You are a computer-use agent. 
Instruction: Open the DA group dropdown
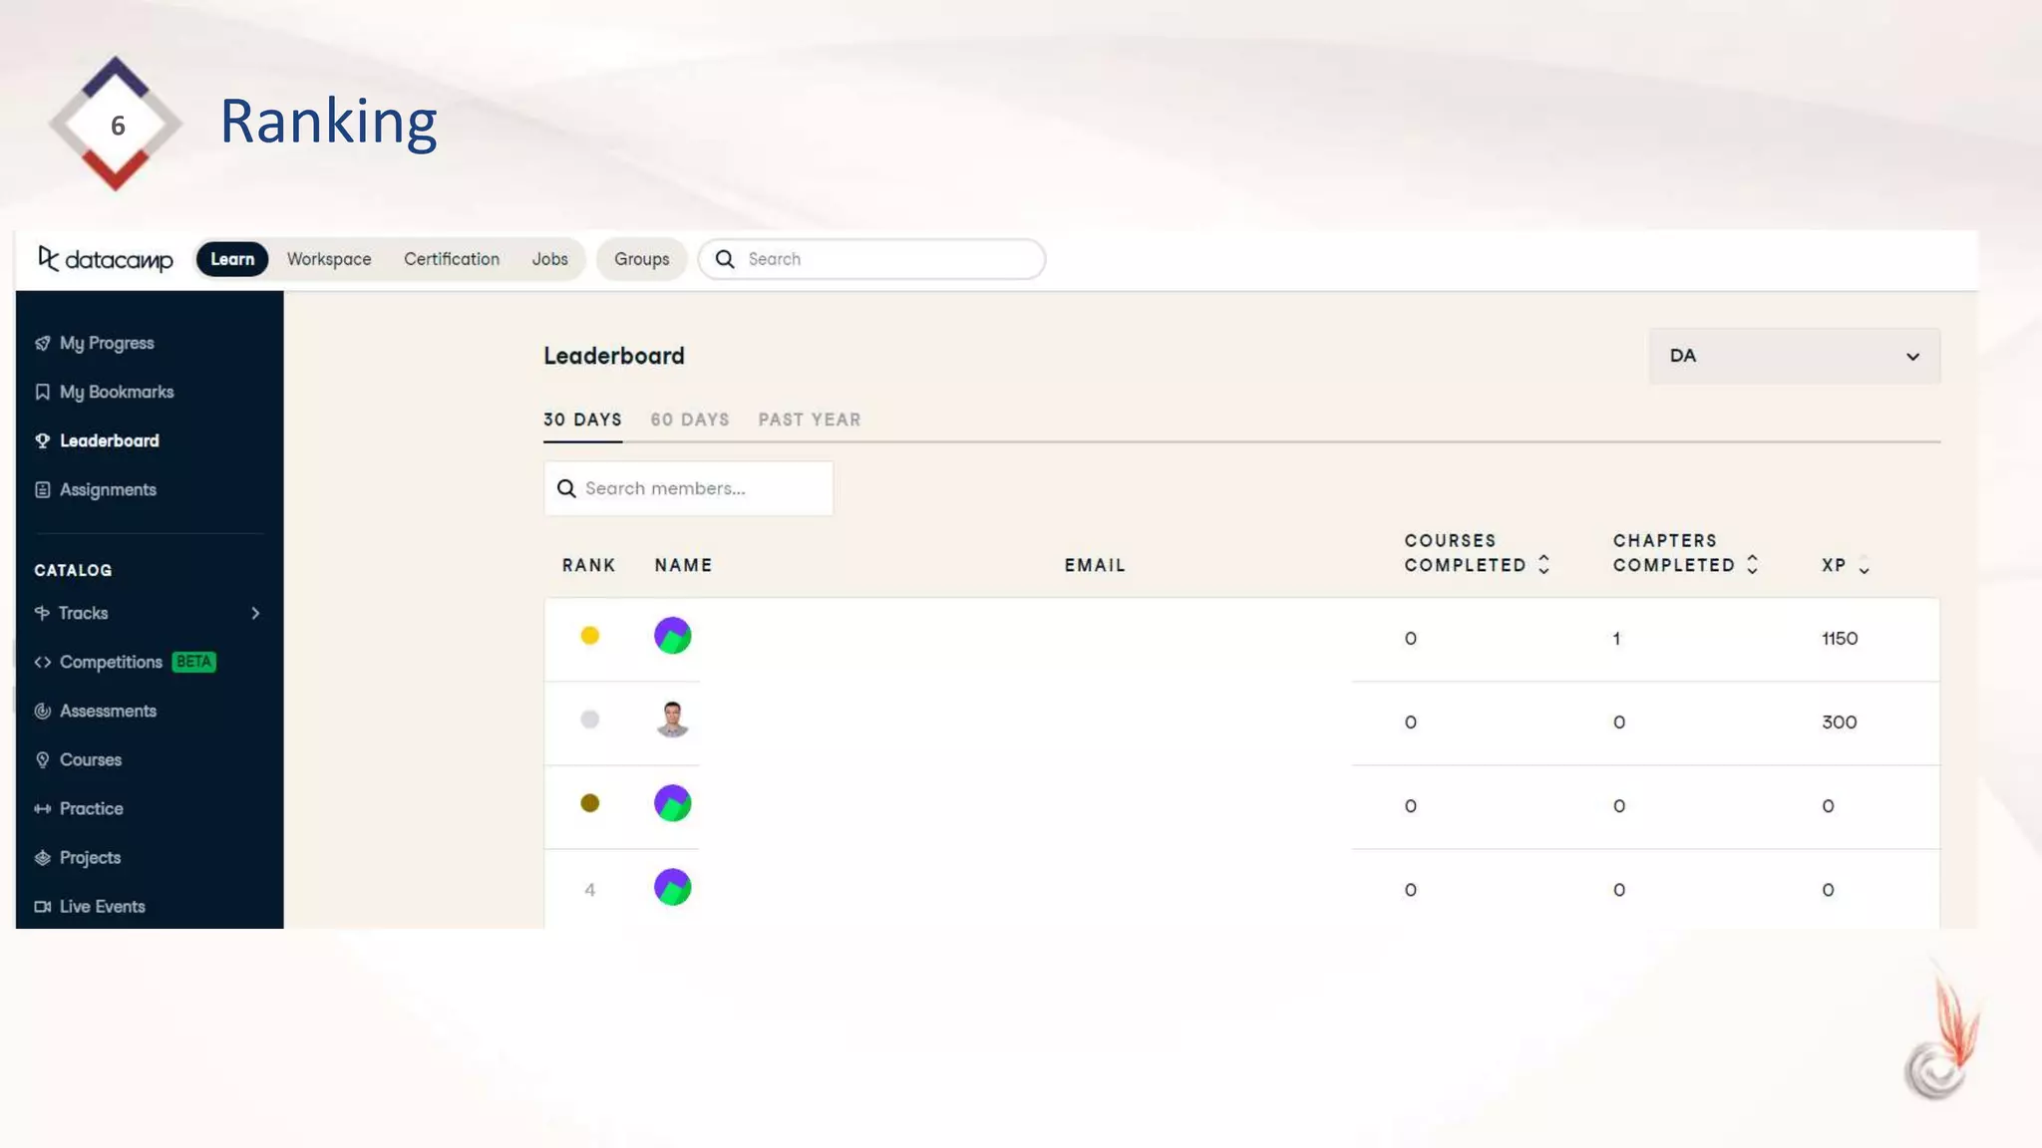click(1794, 356)
